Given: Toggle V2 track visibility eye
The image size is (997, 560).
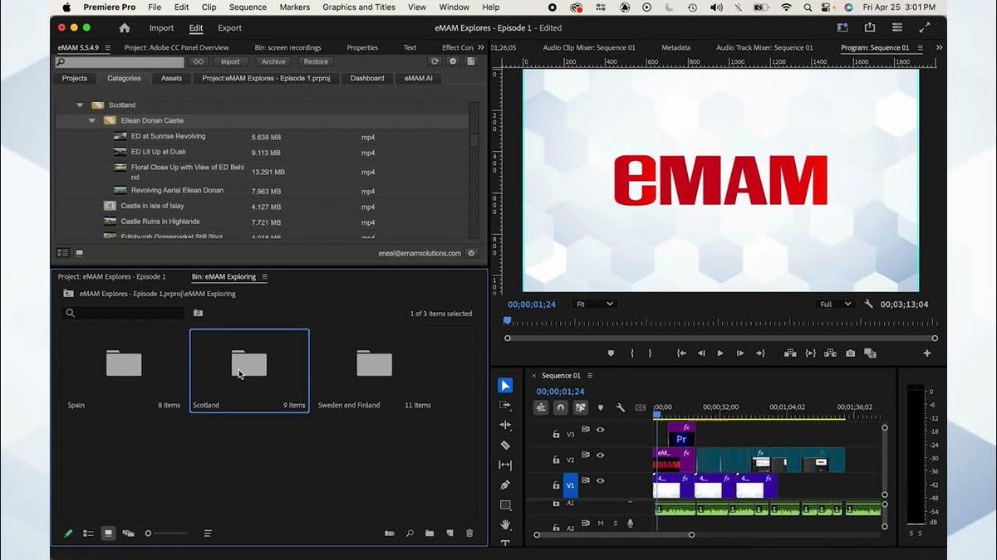Looking at the screenshot, I should [600, 455].
